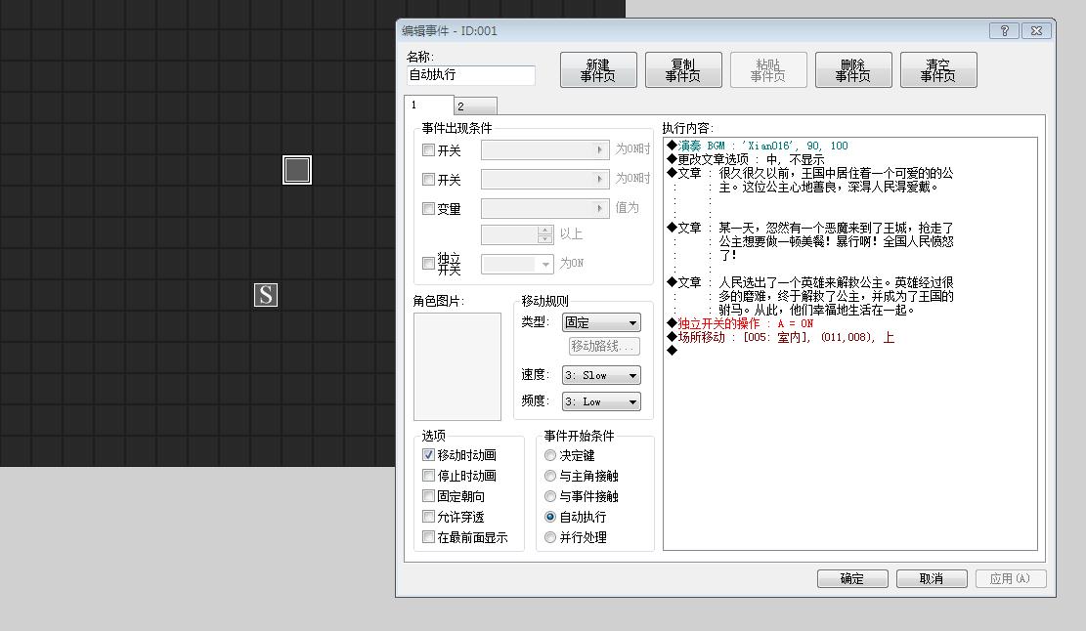Select the 场所移动 [005: 室内] command line
The width and height of the screenshot is (1086, 631).
click(781, 338)
